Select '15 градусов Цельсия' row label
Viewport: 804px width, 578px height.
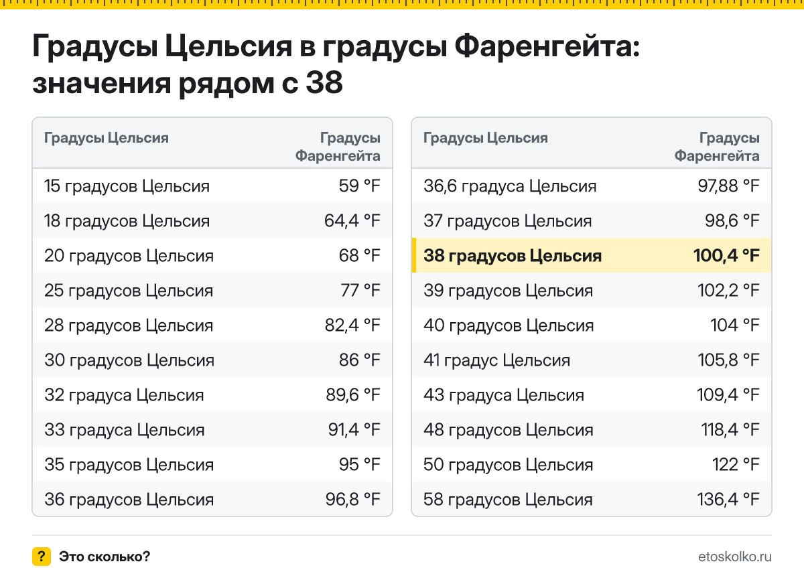click(127, 186)
